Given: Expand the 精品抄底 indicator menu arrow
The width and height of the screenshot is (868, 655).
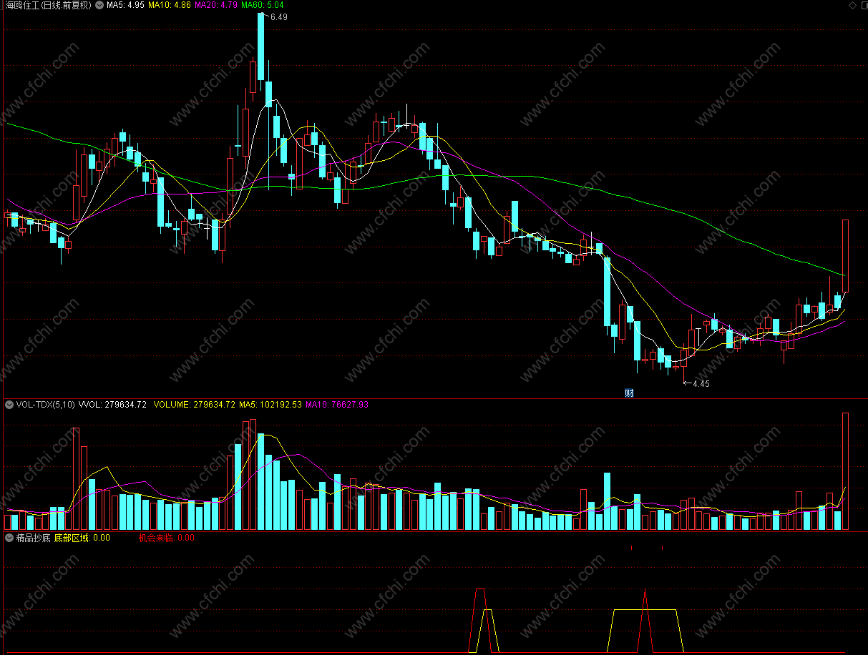Looking at the screenshot, I should (9, 538).
